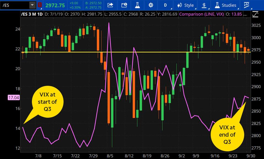Screen dimensions: 264x159
Task: Click the share chart arrow icon
Action: pos(110,5)
